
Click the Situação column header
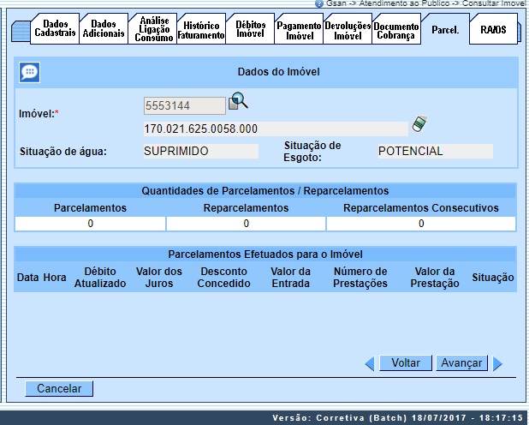pos(493,278)
